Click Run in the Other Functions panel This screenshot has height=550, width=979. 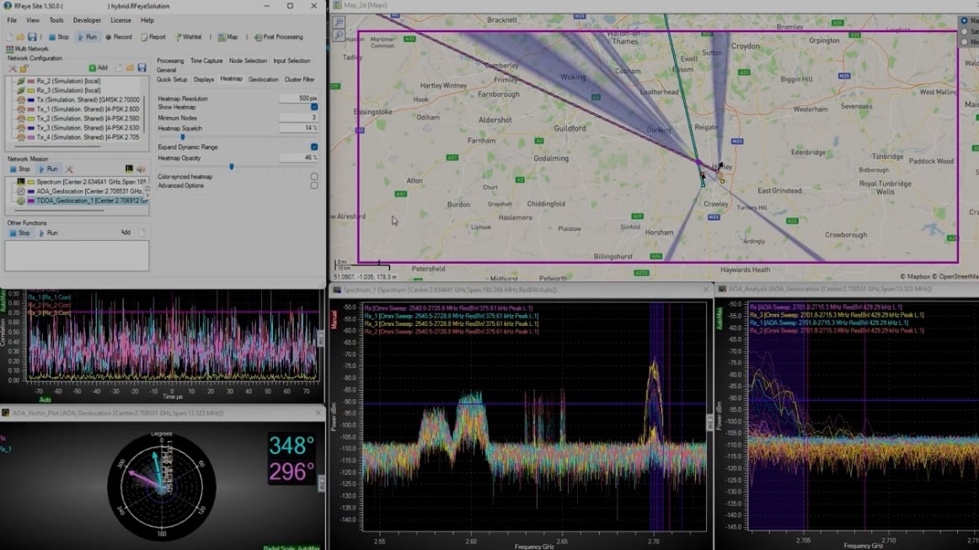pyautogui.click(x=47, y=233)
